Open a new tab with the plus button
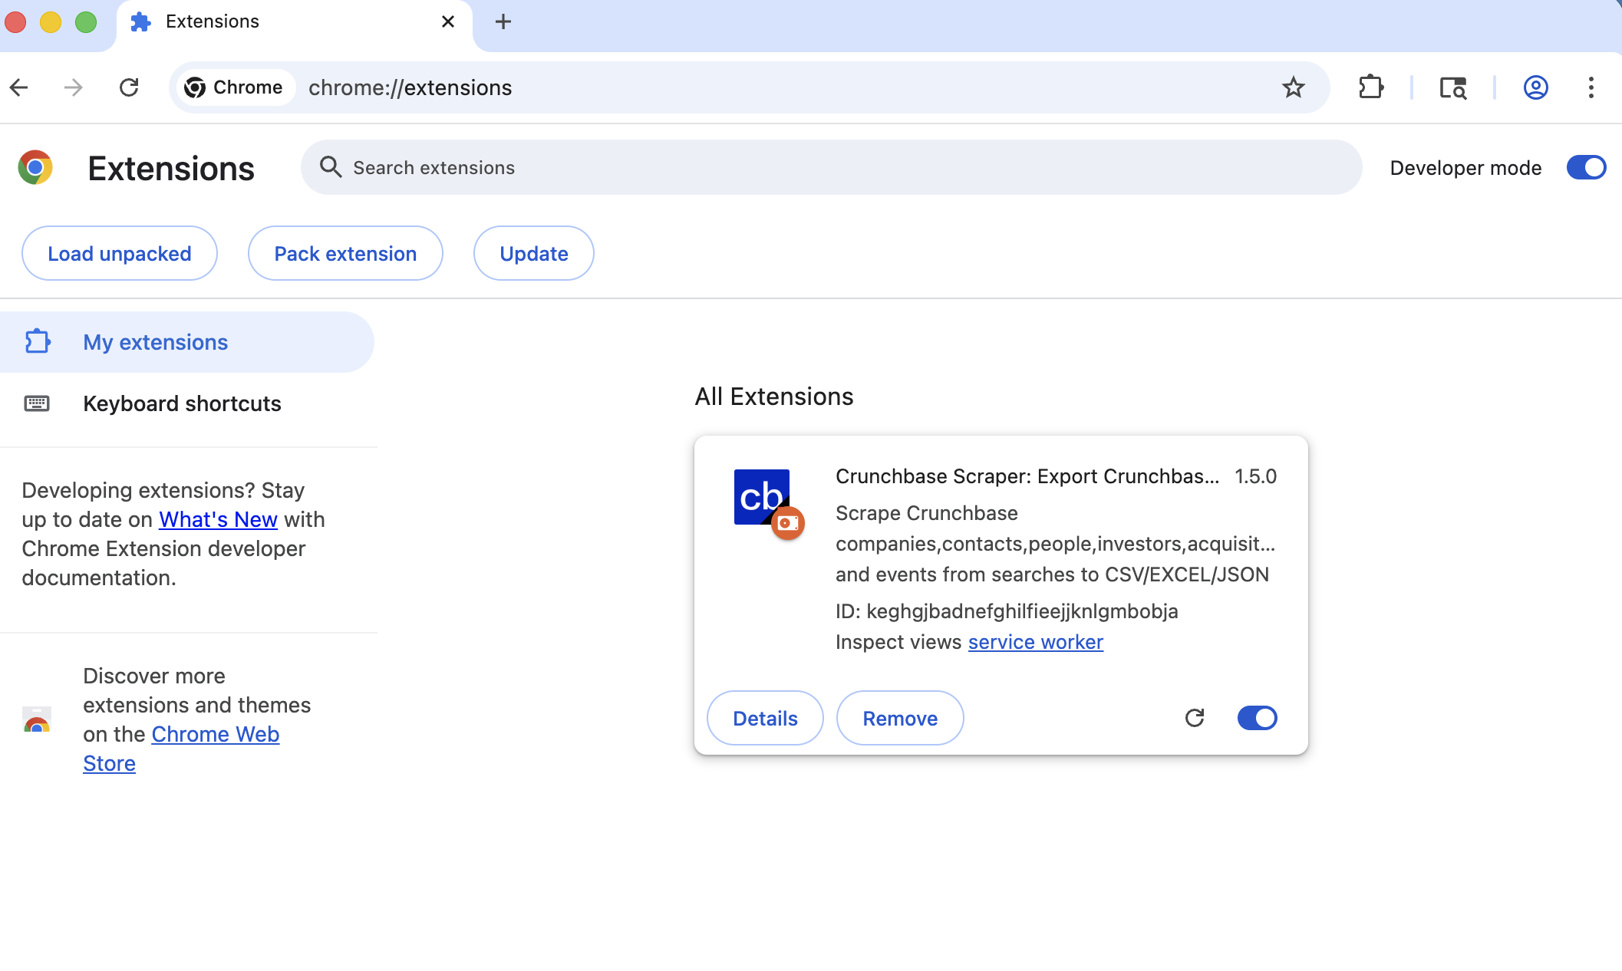1622x971 pixels. click(x=503, y=21)
